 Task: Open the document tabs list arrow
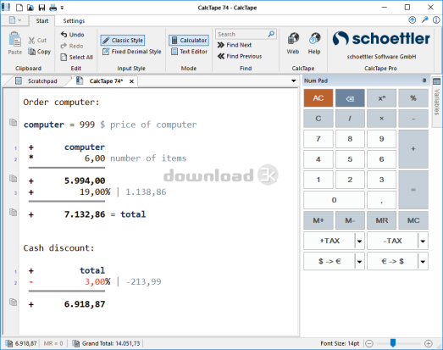point(294,81)
